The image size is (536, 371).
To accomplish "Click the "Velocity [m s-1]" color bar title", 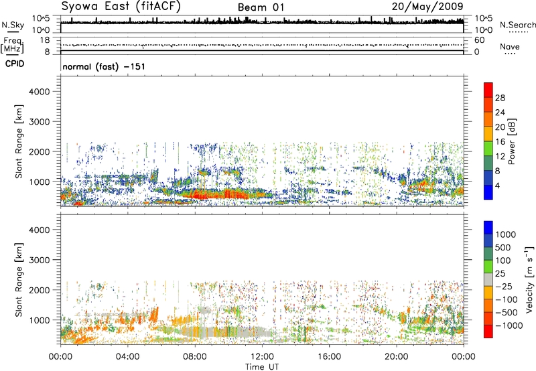I will coord(529,279).
